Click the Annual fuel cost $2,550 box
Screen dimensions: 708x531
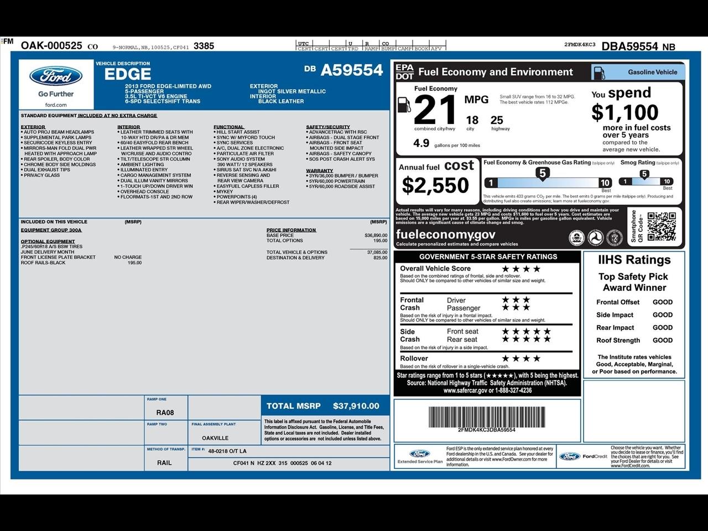[x=436, y=180]
